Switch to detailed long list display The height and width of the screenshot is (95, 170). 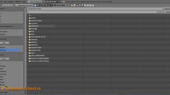click(x=38, y=5)
